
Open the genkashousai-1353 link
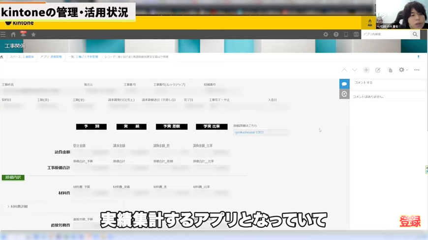click(249, 133)
